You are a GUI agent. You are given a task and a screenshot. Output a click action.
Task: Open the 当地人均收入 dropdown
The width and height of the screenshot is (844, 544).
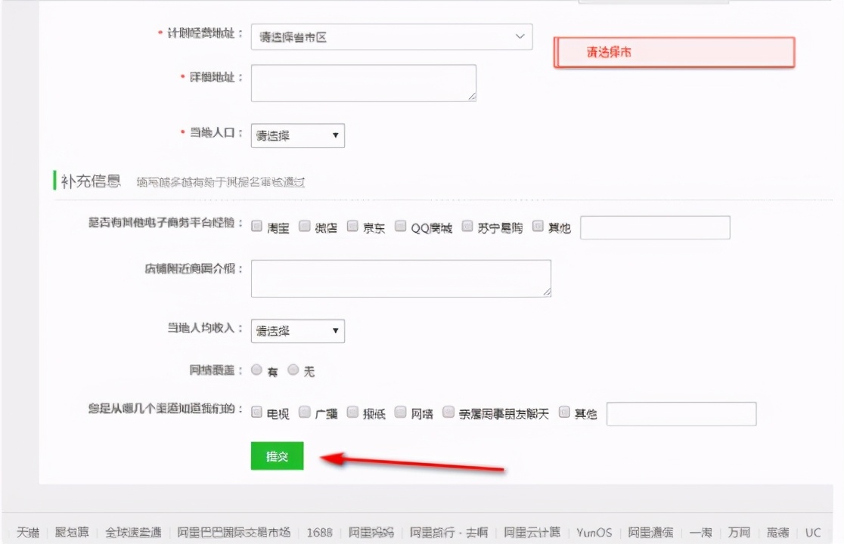click(297, 330)
